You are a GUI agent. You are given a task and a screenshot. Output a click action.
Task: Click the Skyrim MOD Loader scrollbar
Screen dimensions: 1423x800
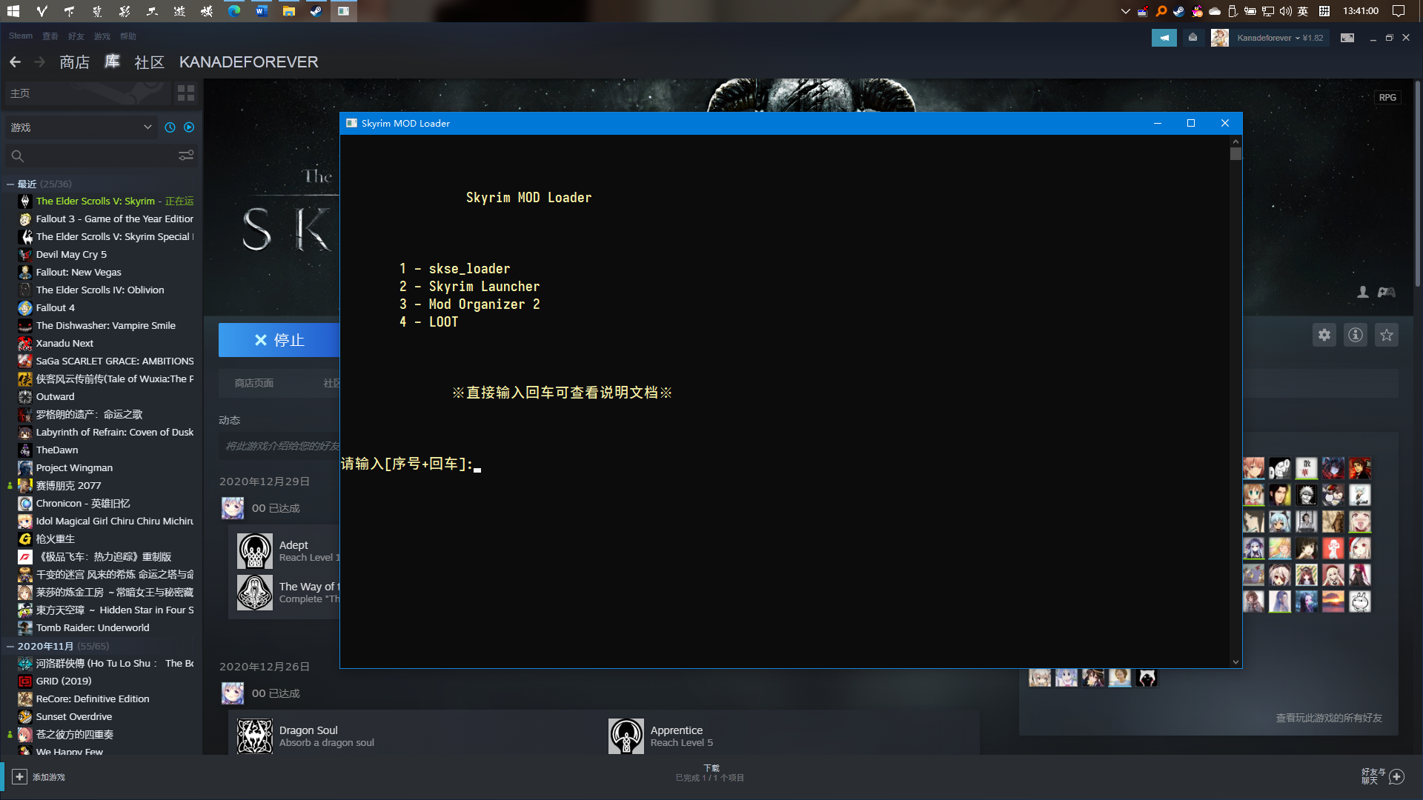pos(1235,154)
